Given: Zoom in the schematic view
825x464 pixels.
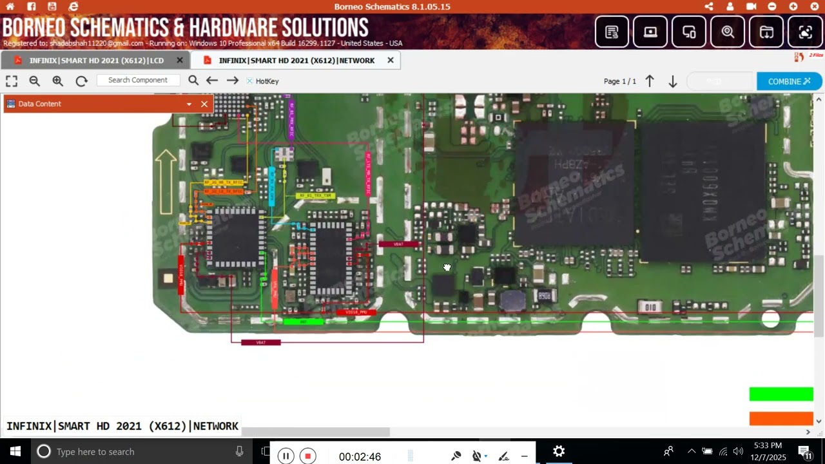Looking at the screenshot, I should [58, 81].
